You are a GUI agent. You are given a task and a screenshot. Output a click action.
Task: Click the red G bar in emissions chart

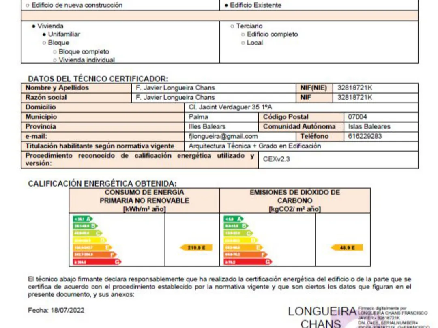tap(248, 262)
